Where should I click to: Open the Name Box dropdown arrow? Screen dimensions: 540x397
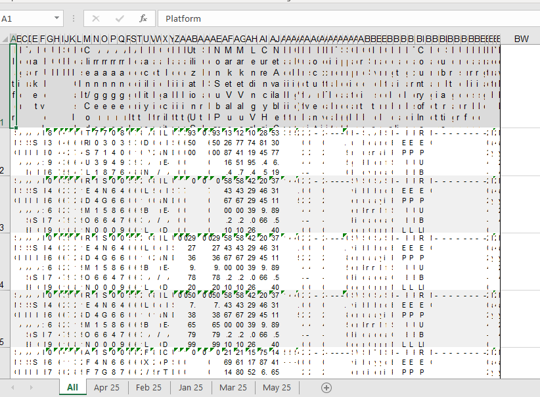point(56,18)
